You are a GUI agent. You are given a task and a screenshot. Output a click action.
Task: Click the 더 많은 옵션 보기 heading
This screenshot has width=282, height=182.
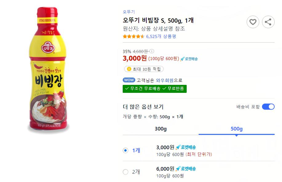point(143,107)
